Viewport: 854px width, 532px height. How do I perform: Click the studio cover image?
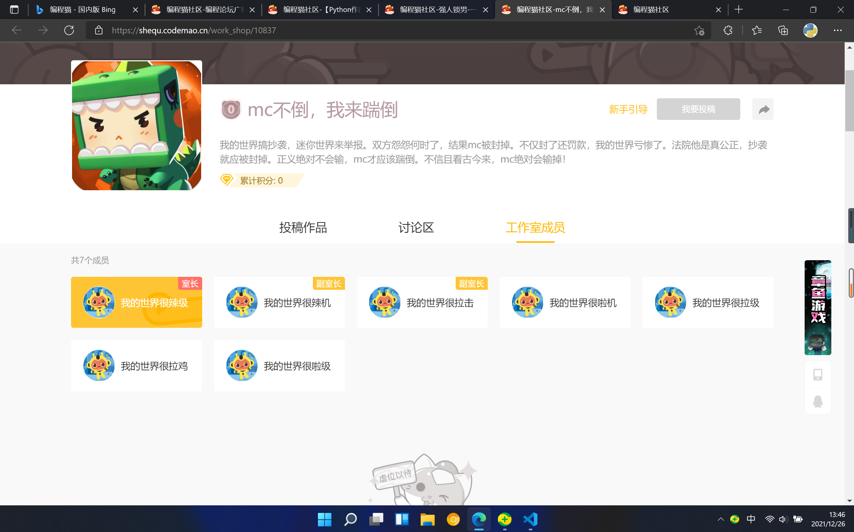136,125
